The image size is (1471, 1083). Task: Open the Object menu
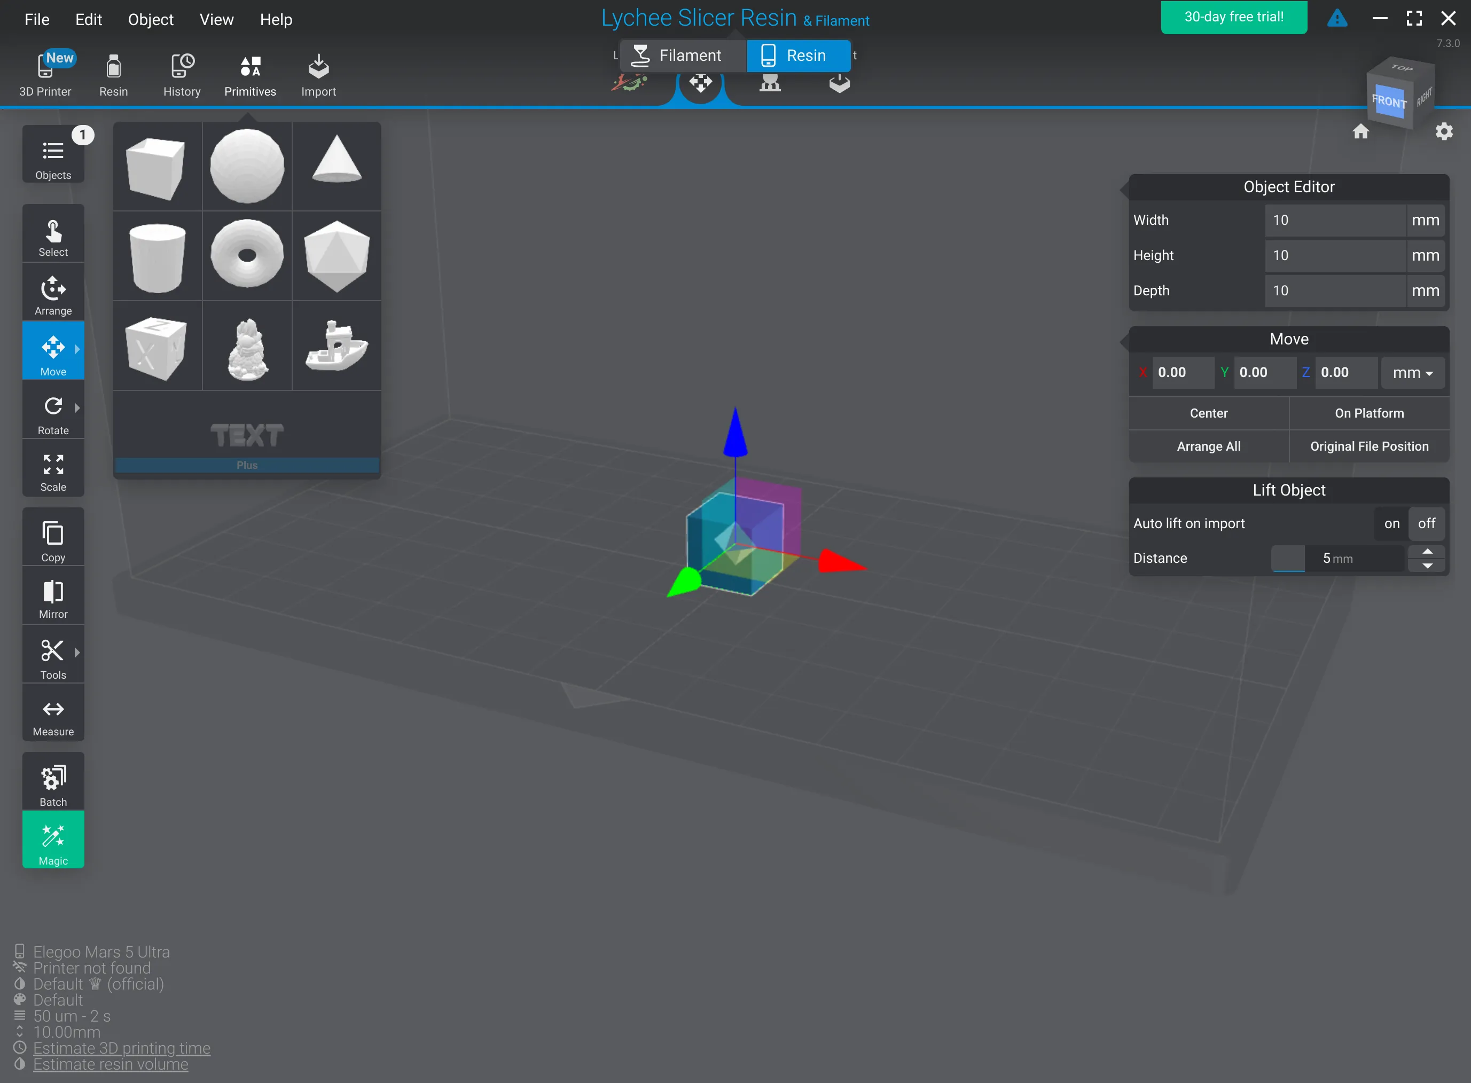(151, 20)
